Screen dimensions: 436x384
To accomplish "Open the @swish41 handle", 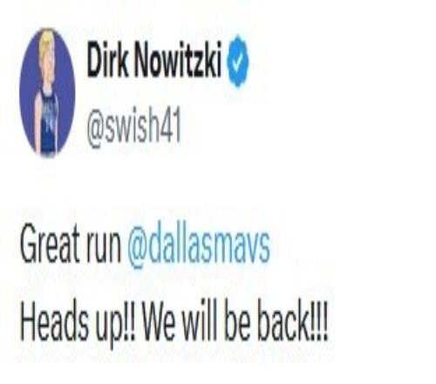I will [134, 128].
